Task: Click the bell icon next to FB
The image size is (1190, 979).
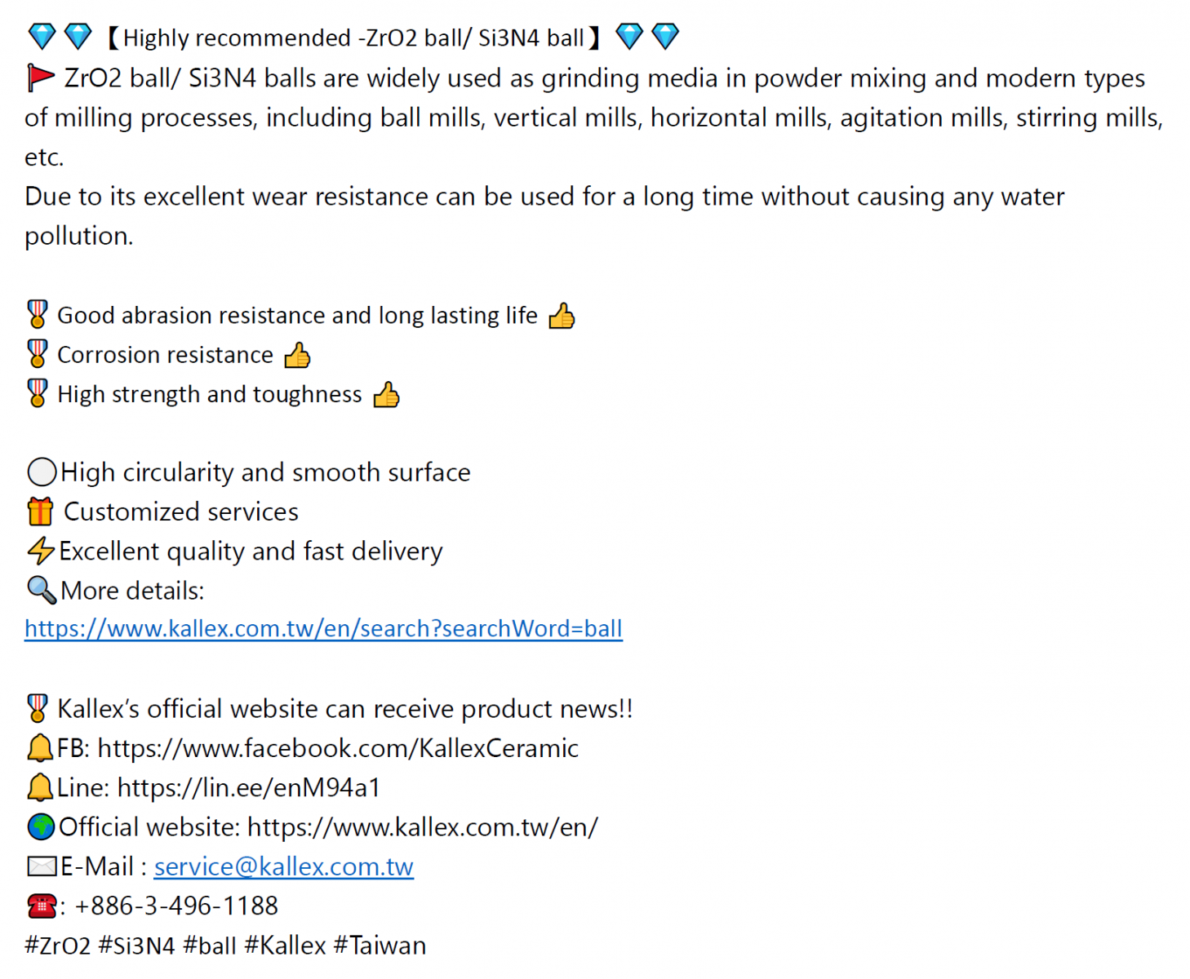Action: click(x=40, y=748)
